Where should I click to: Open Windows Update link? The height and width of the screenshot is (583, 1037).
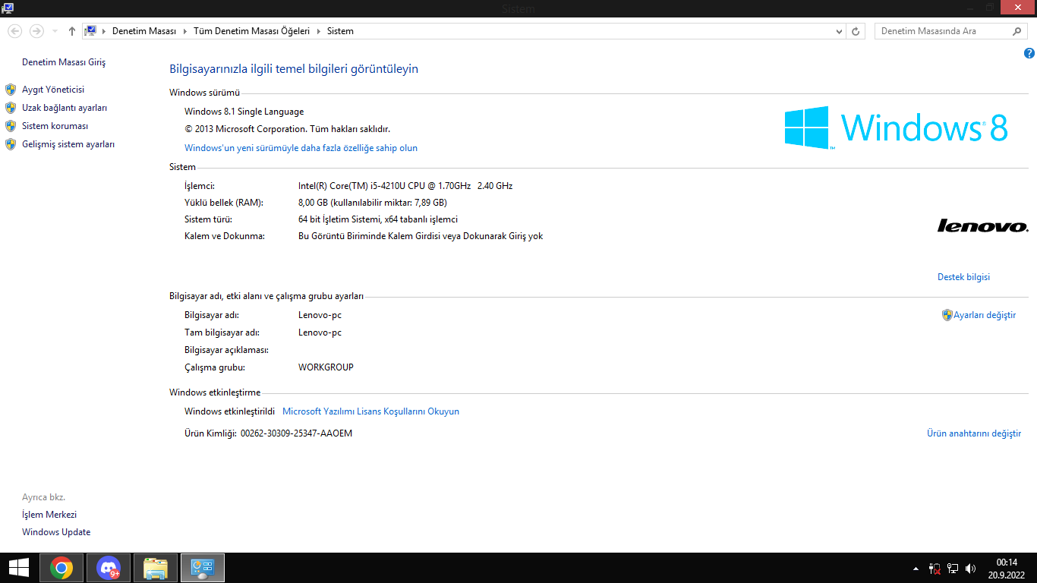[56, 532]
